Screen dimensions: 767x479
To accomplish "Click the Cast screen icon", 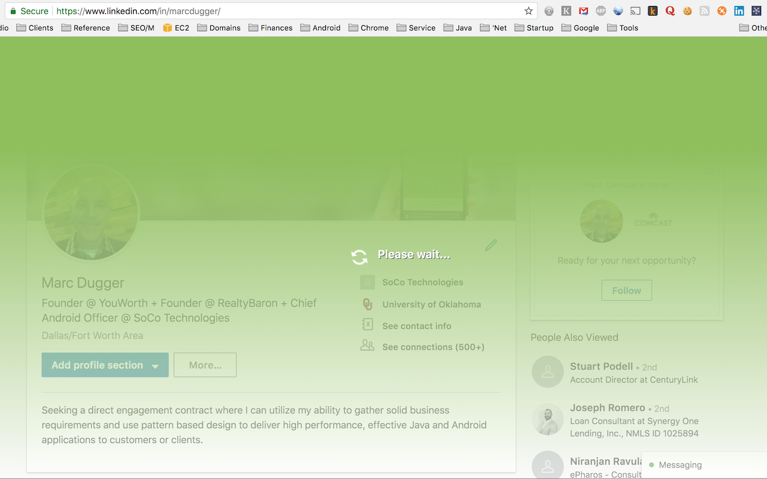I will click(x=636, y=11).
